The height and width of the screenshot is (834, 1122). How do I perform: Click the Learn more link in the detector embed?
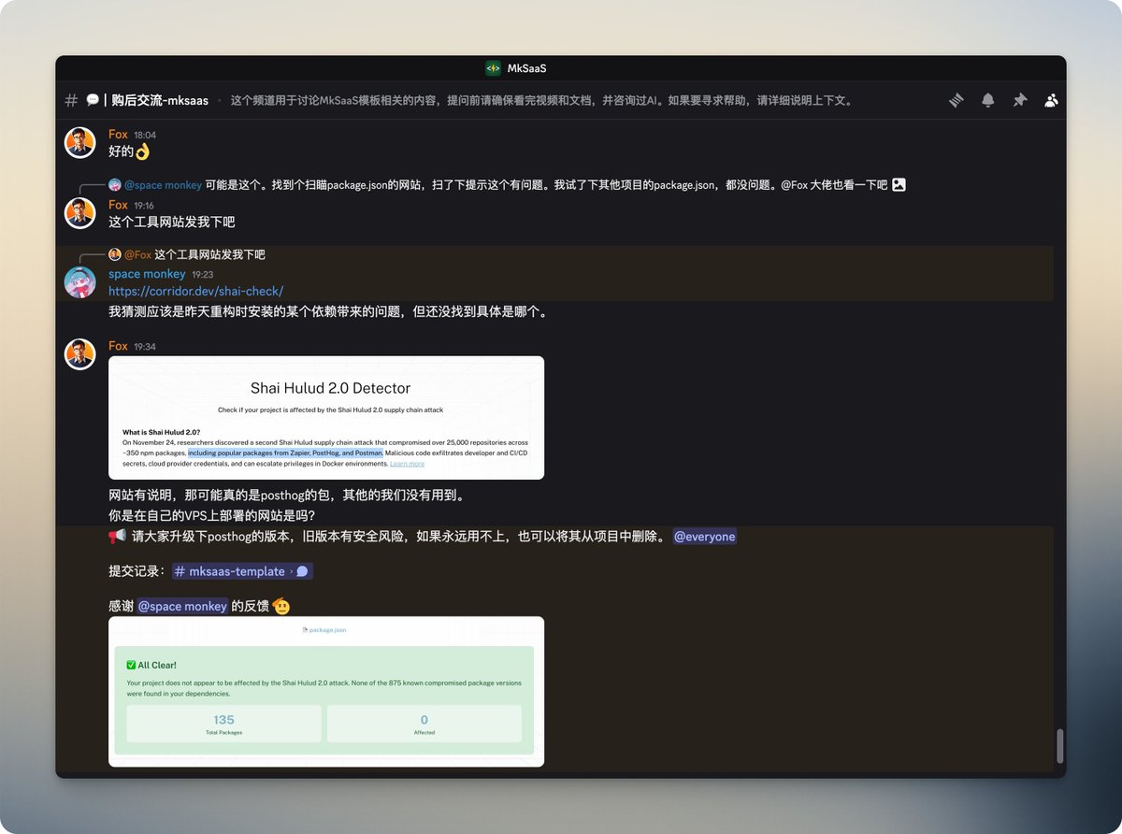pos(408,463)
